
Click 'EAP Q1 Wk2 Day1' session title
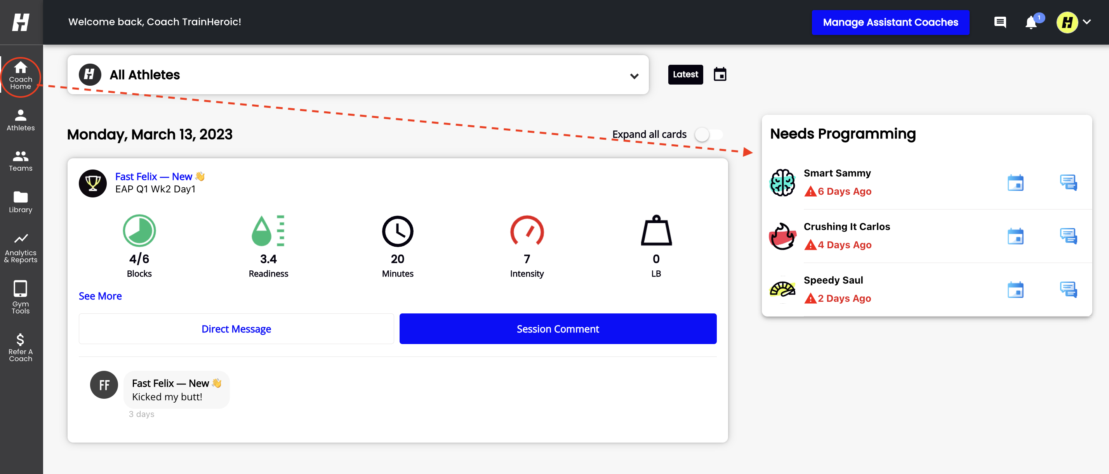point(155,189)
